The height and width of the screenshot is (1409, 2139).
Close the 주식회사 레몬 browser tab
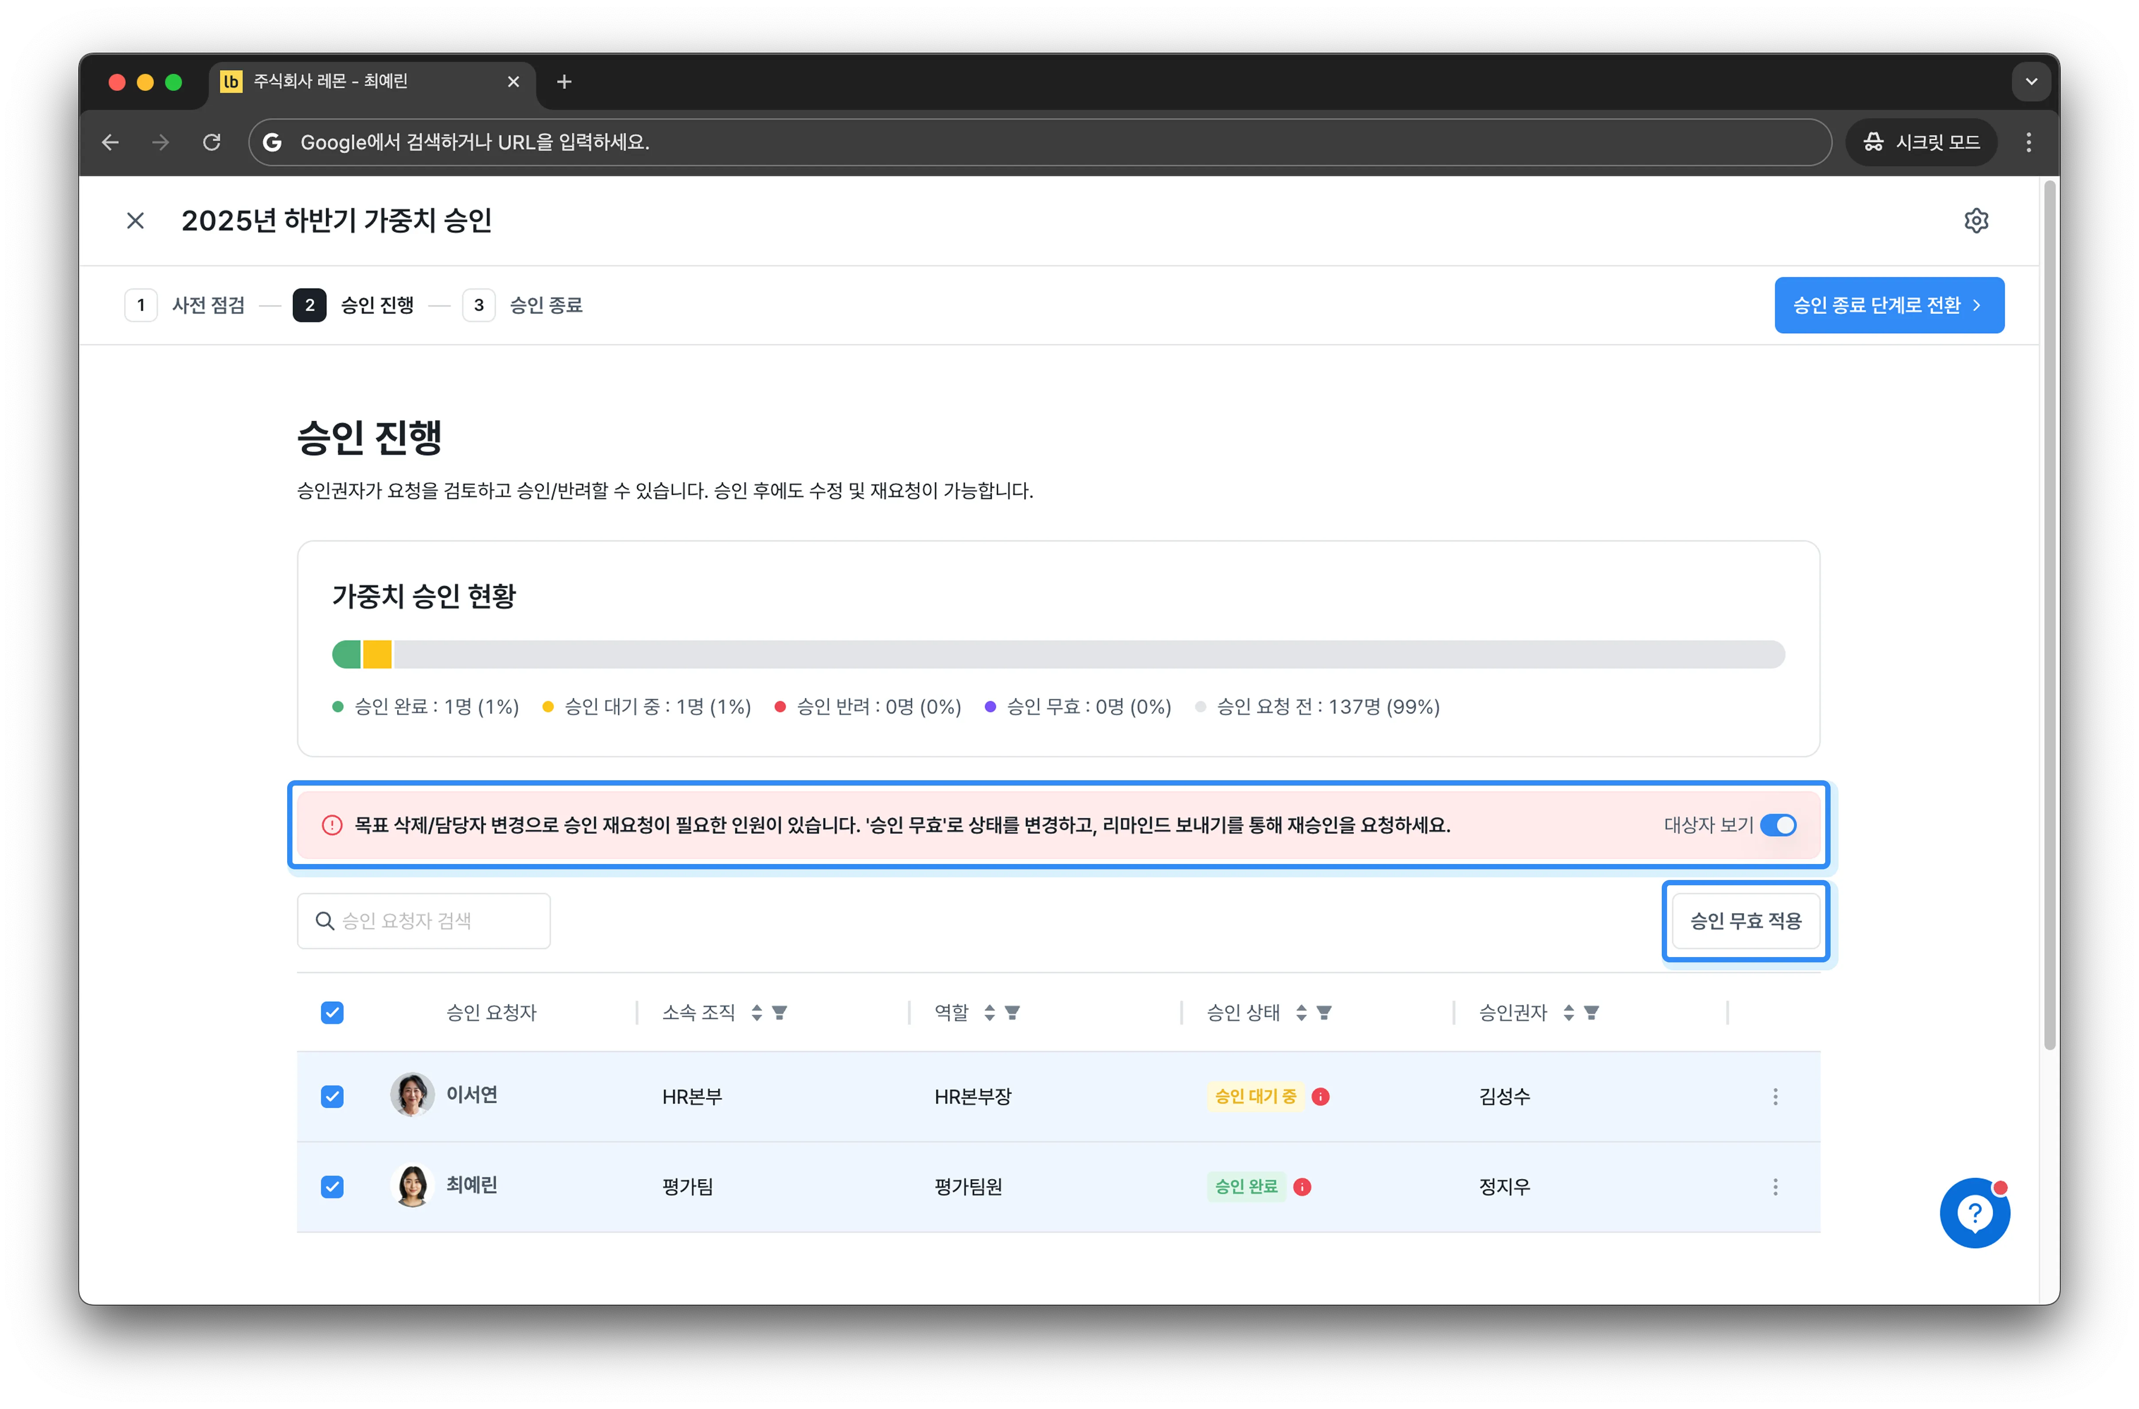(x=513, y=82)
